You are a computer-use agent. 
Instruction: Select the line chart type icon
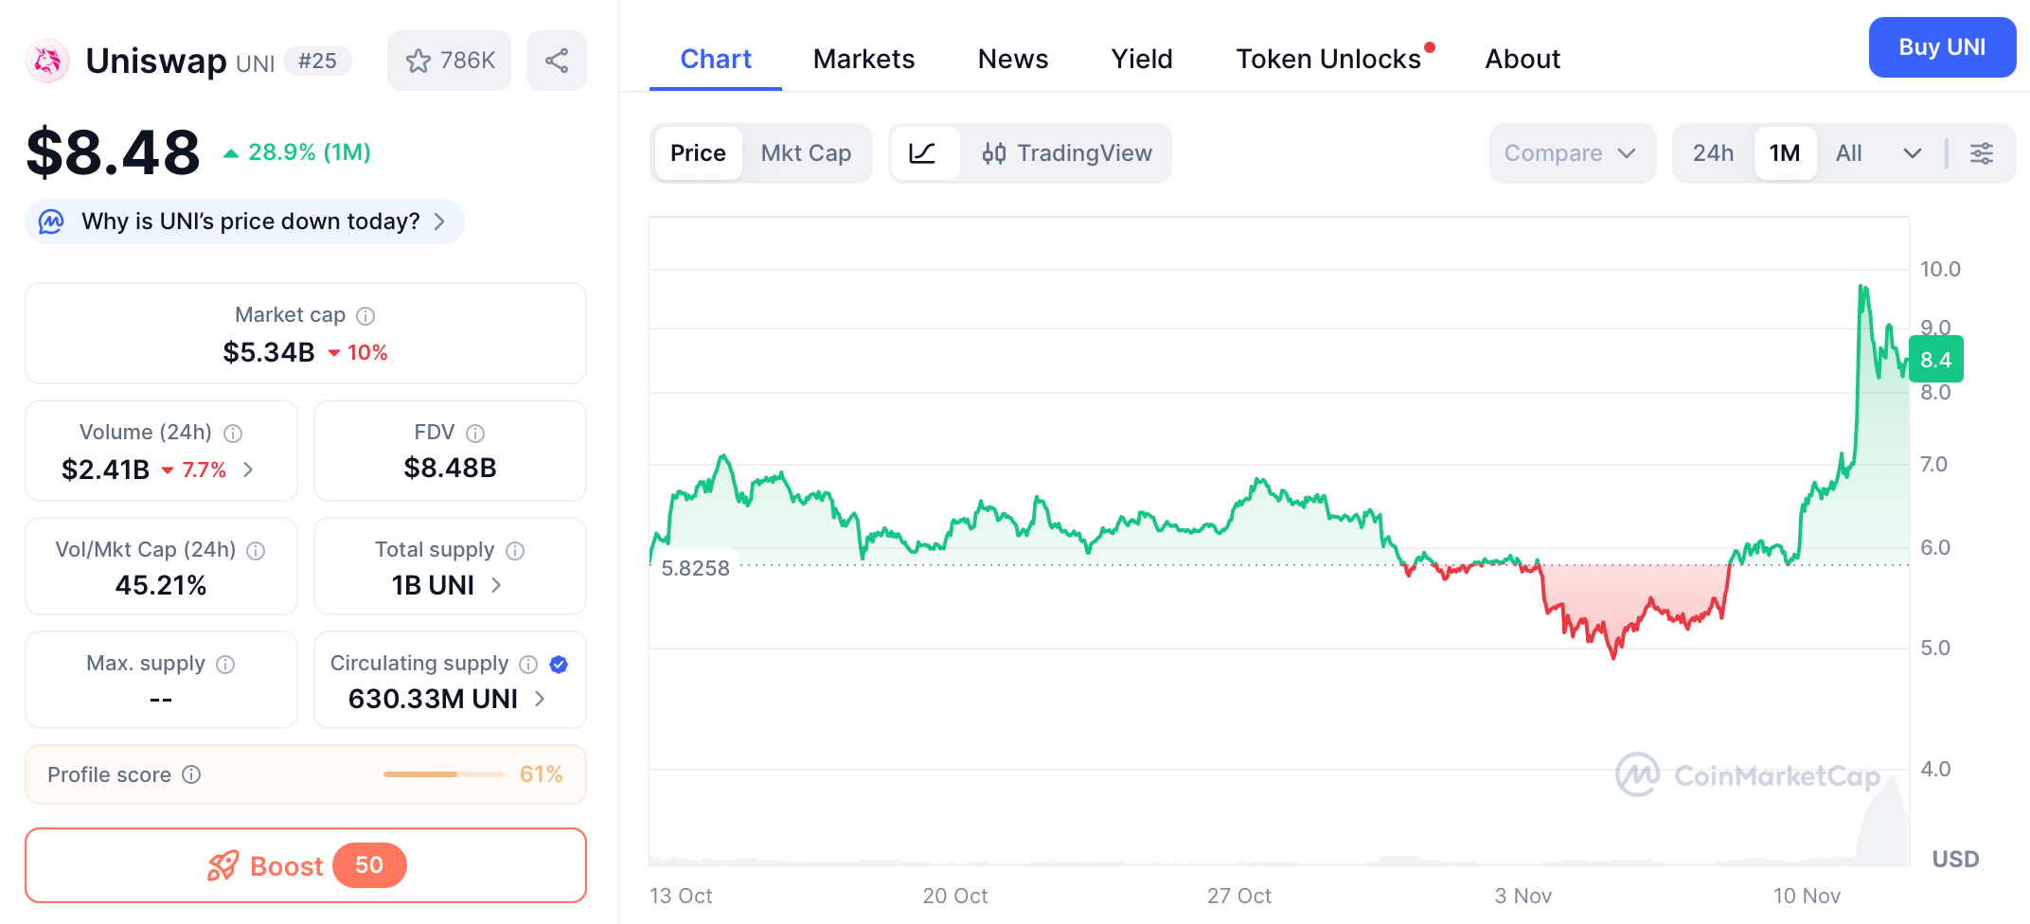(x=926, y=152)
